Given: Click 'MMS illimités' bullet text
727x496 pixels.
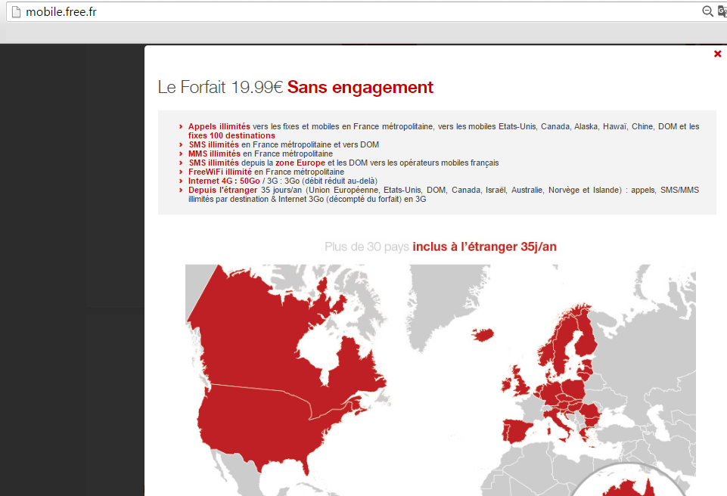Looking at the screenshot, I should coord(214,153).
